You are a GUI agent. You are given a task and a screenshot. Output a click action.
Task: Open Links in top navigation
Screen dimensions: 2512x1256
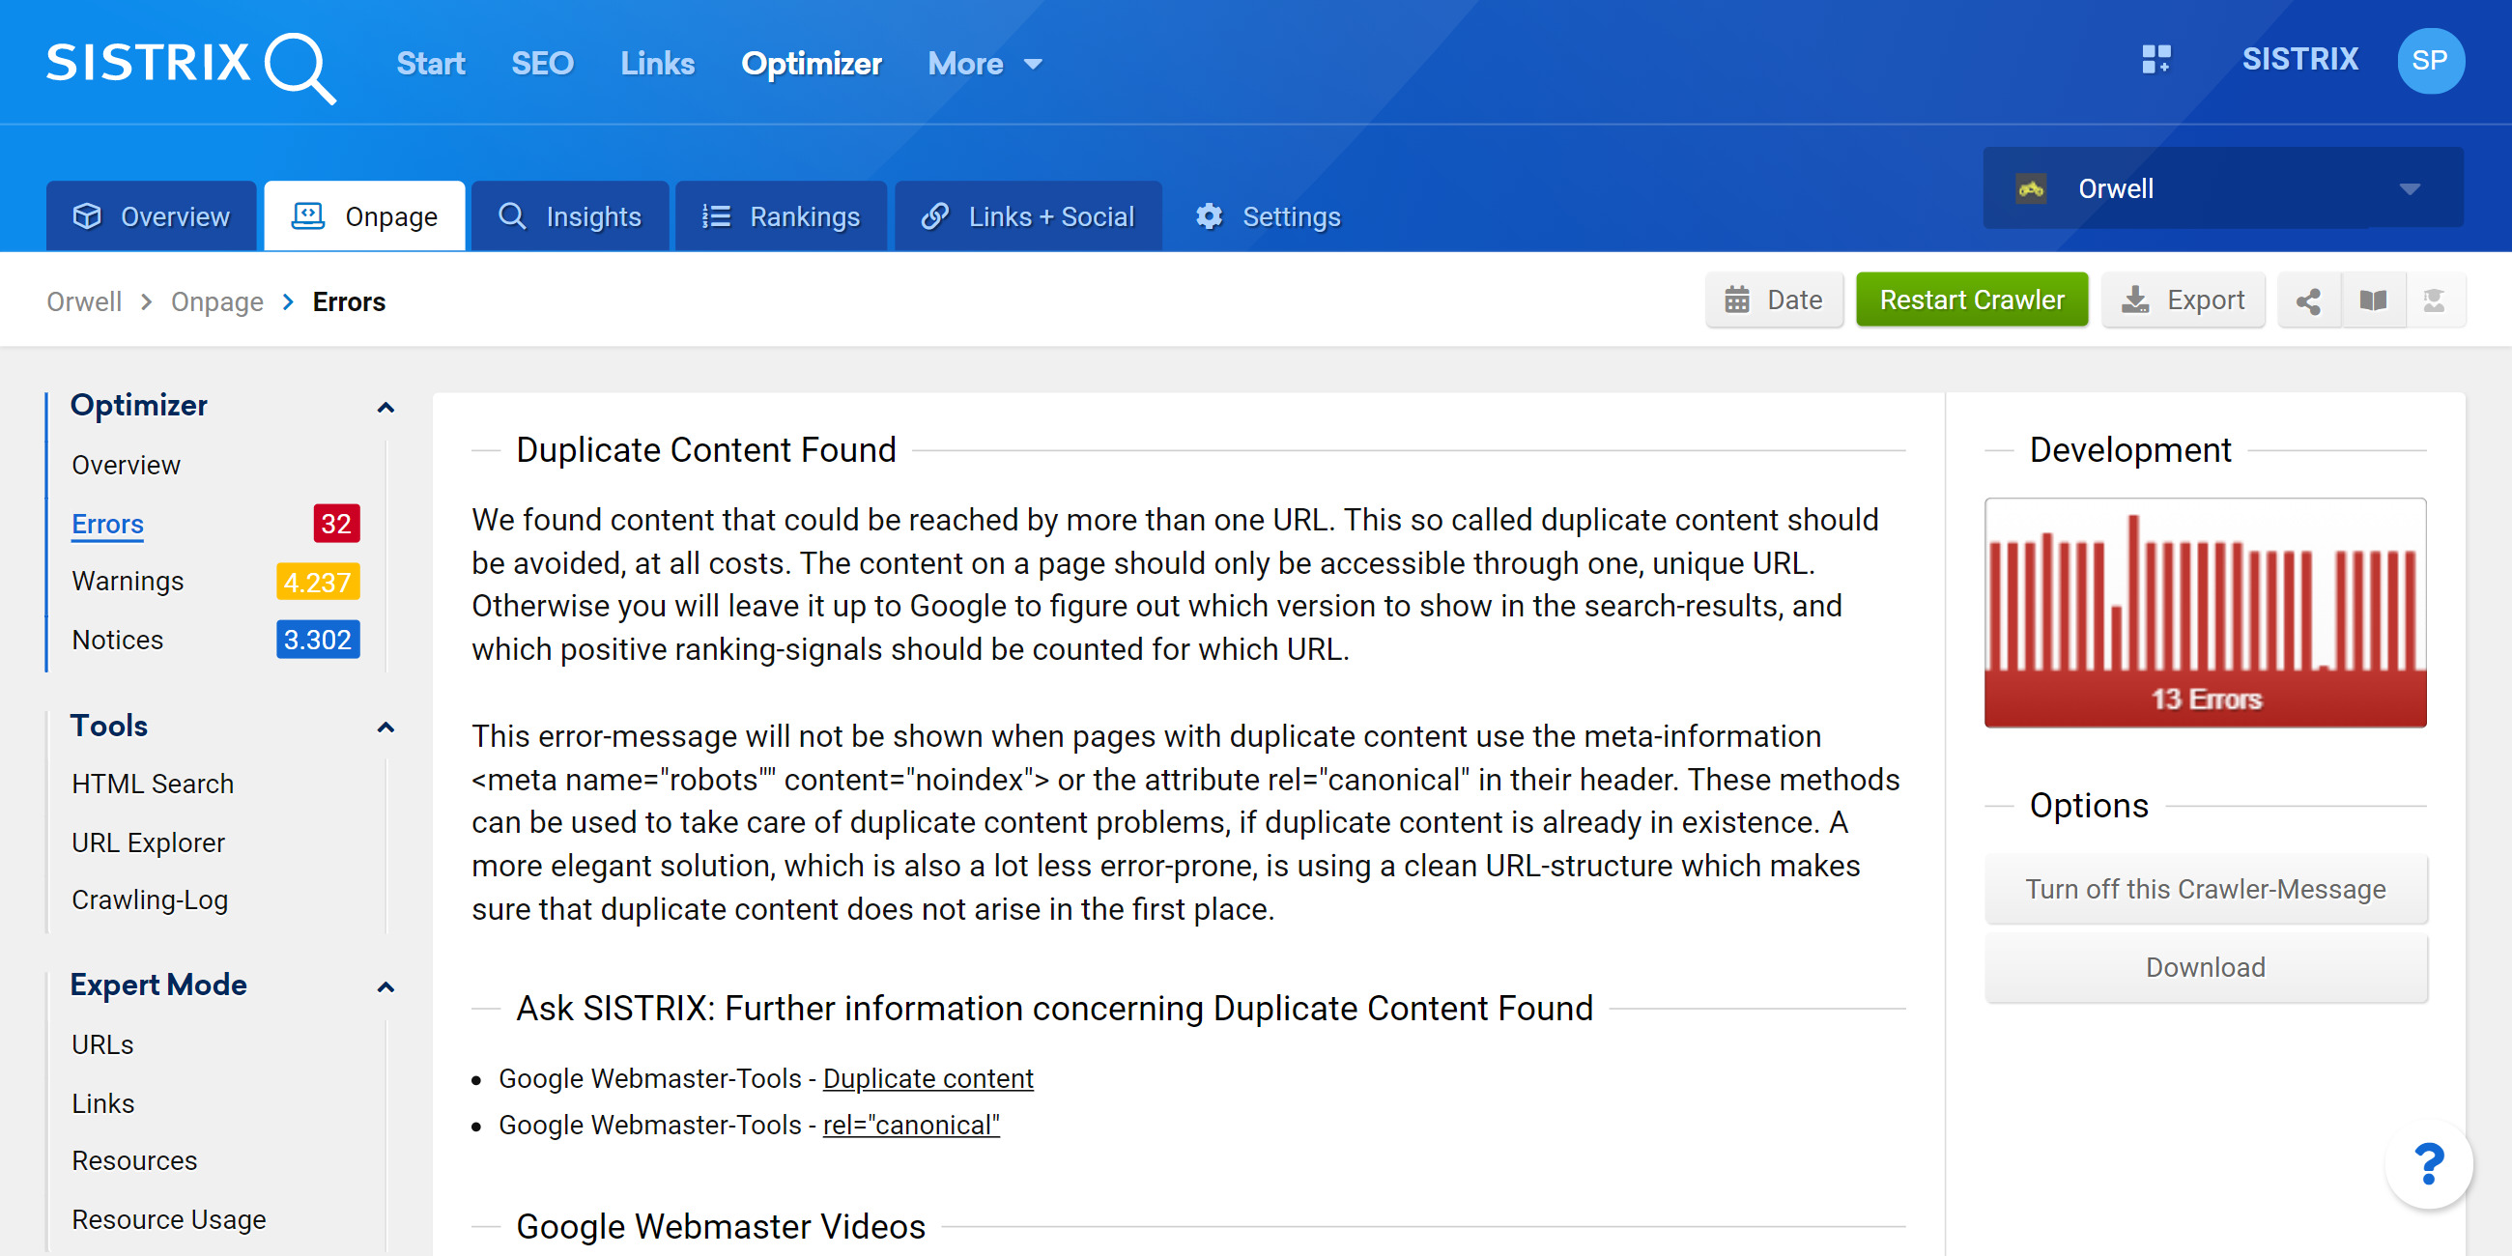(x=657, y=65)
